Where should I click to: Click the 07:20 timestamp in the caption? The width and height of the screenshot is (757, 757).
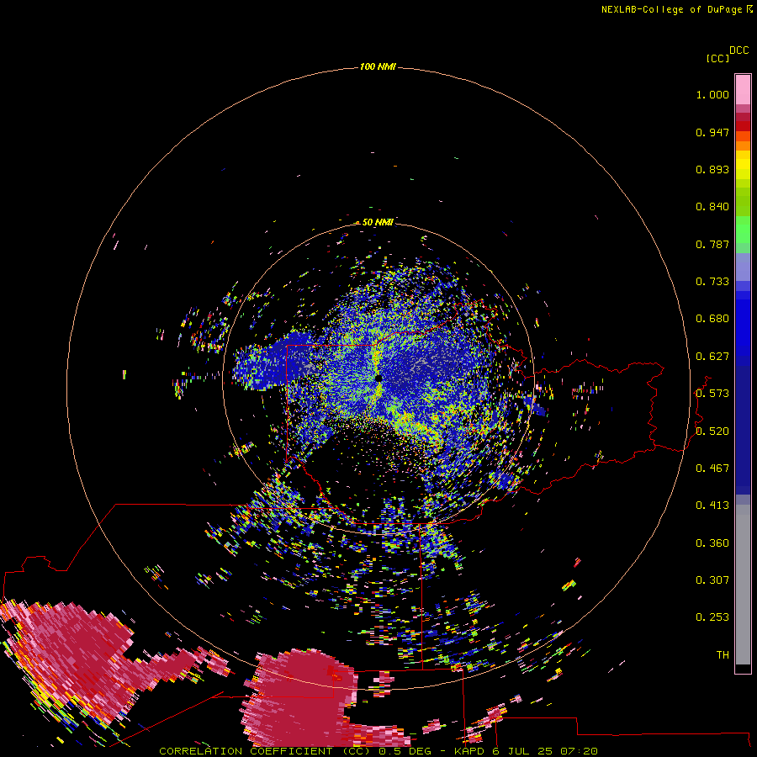click(579, 751)
